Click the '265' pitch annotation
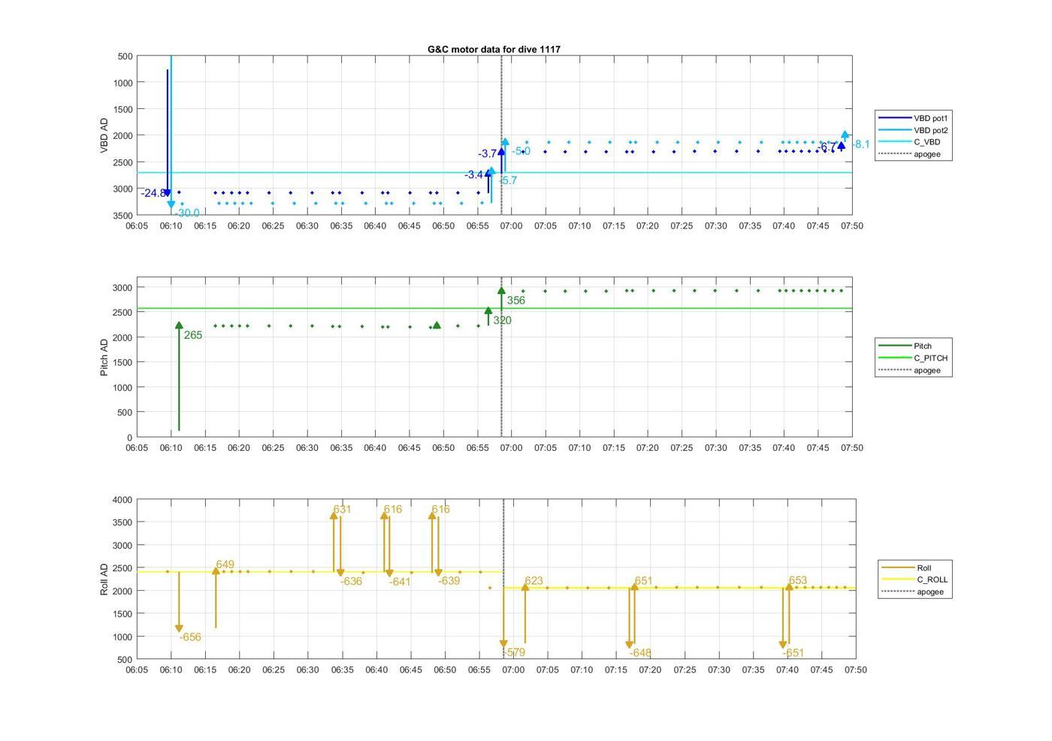Screen dimensions: 1052x741 tap(193, 335)
